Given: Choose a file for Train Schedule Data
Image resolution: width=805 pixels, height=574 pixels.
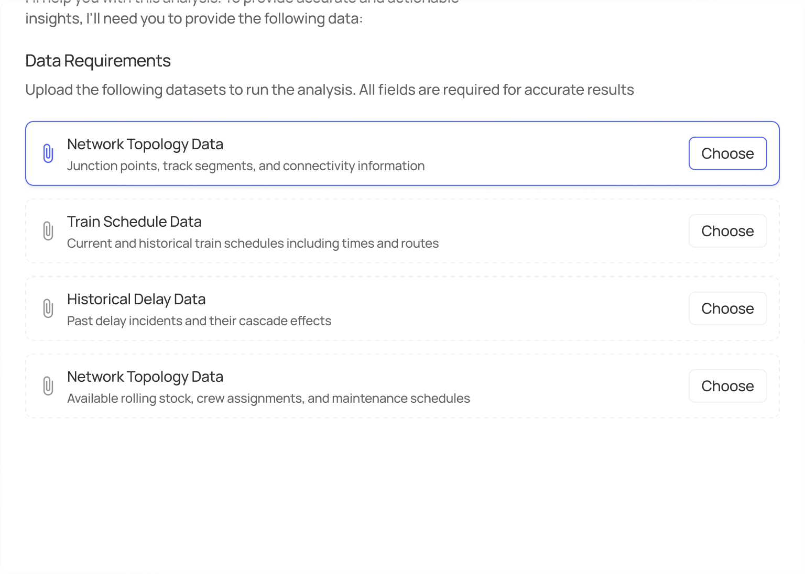Looking at the screenshot, I should click(x=727, y=230).
